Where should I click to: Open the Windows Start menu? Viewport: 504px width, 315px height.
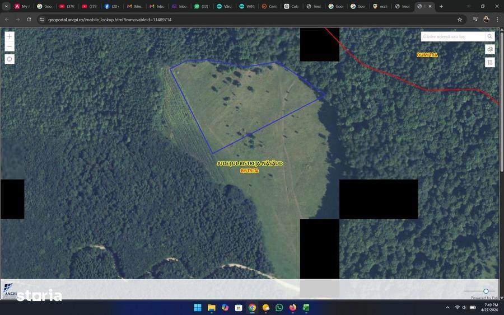pos(198,308)
